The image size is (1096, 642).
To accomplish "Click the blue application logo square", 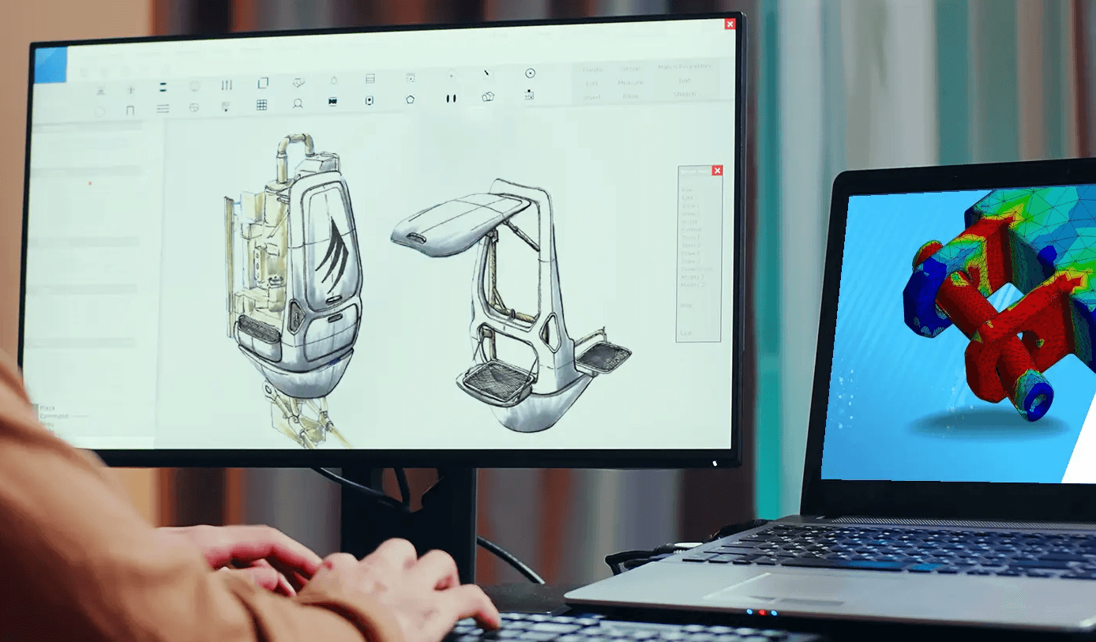I will click(x=51, y=65).
